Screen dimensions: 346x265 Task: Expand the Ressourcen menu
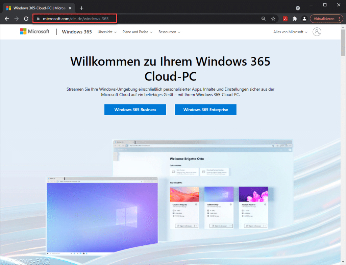coord(169,32)
